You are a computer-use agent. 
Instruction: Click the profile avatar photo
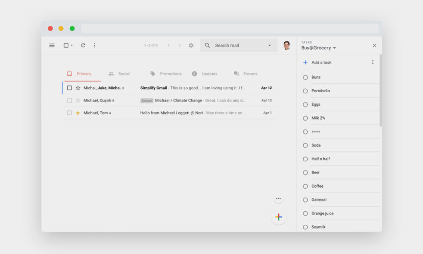(x=286, y=45)
